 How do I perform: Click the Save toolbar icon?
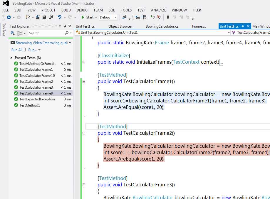click(44, 17)
